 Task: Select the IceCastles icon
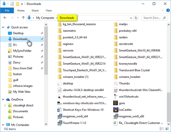click(x=116, y=110)
